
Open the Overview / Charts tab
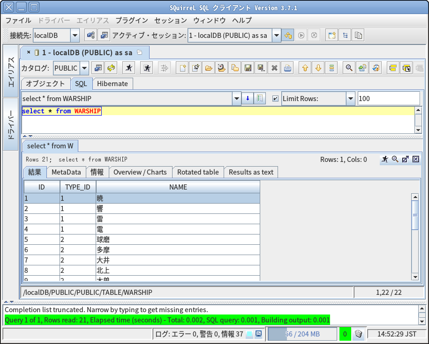(140, 172)
